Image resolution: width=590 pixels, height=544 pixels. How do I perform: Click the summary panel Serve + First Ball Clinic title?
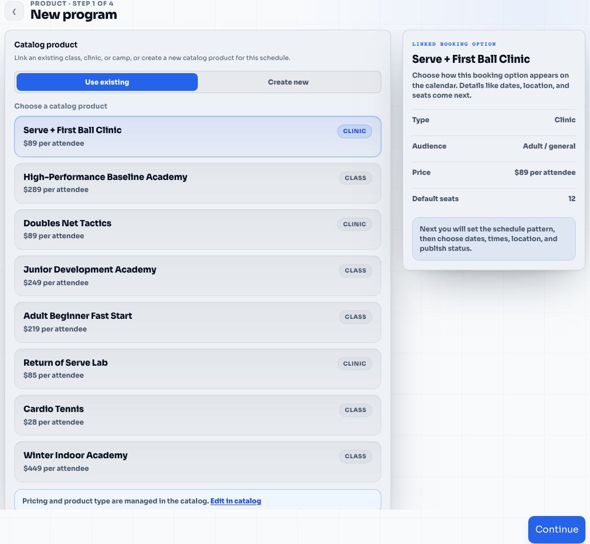pyautogui.click(x=471, y=59)
